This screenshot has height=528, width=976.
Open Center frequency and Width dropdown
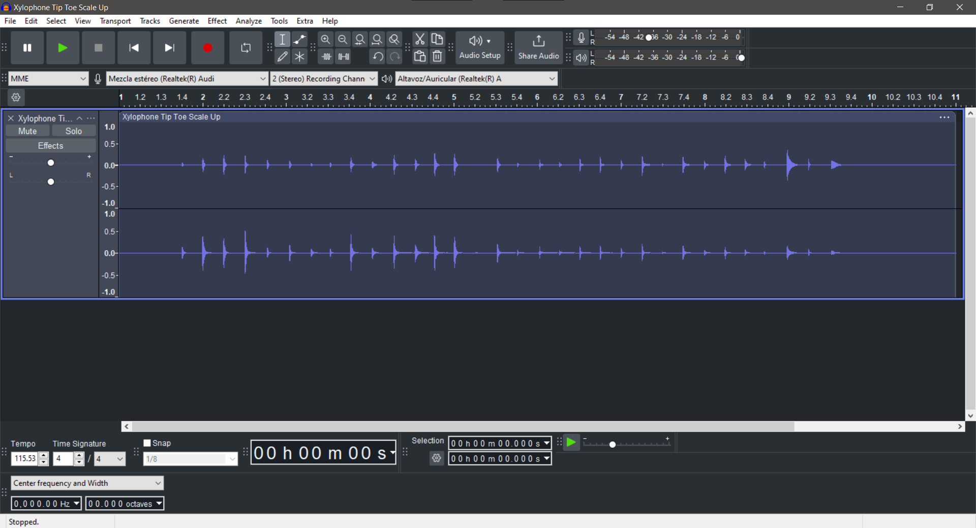tap(87, 483)
